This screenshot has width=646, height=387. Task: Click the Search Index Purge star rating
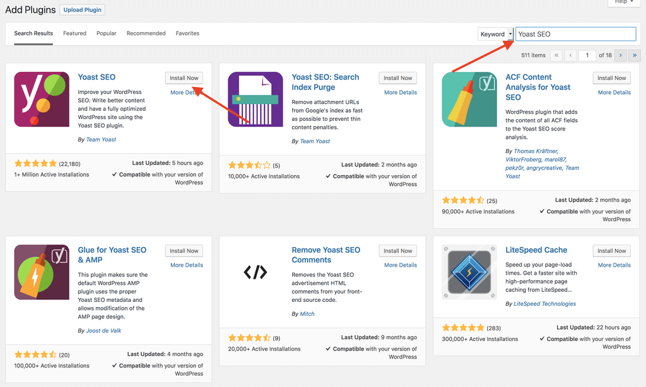250,165
